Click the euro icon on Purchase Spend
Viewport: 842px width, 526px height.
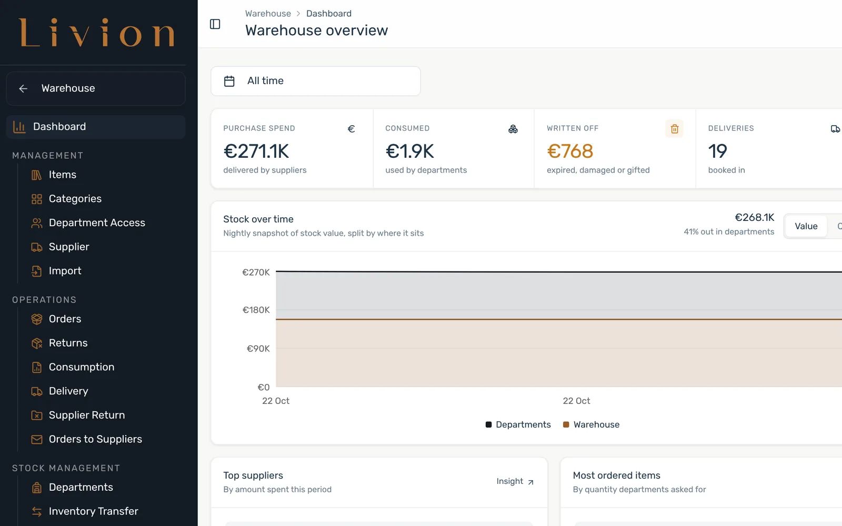[x=351, y=129]
